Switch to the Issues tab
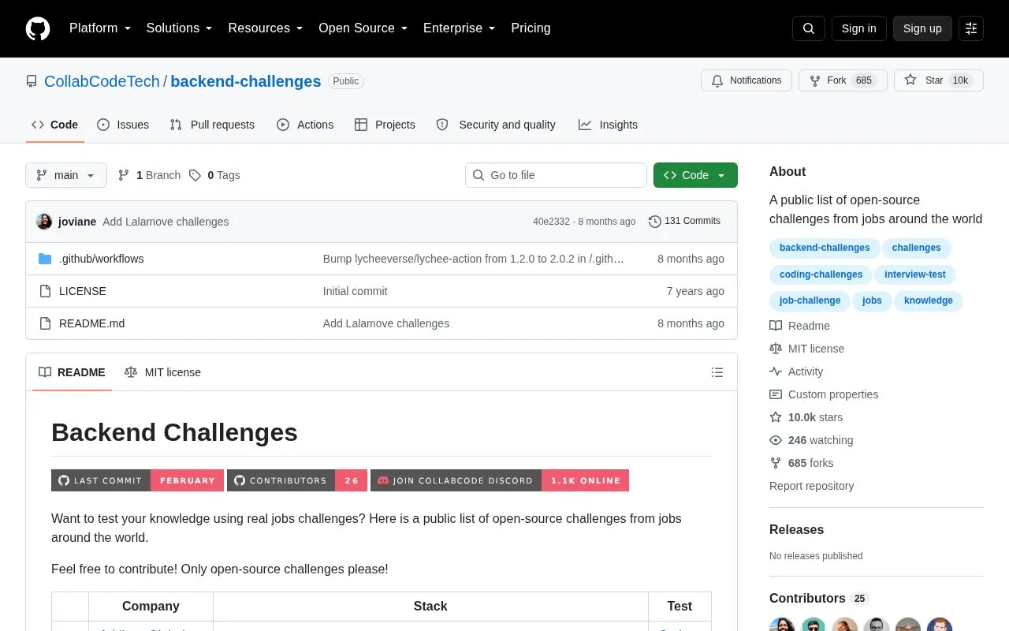Screen dimensions: 1009x631 123,125
